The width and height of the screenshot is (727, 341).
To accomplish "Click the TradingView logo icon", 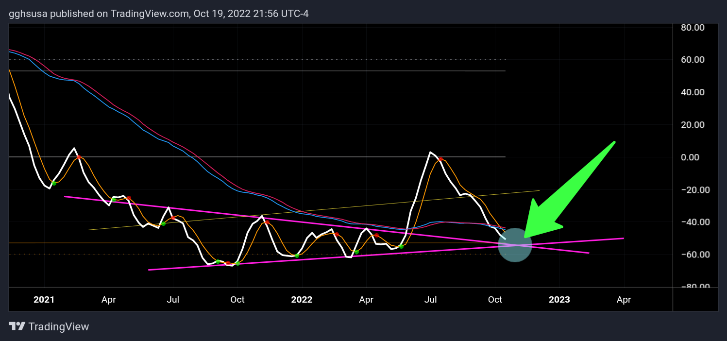I will (17, 326).
